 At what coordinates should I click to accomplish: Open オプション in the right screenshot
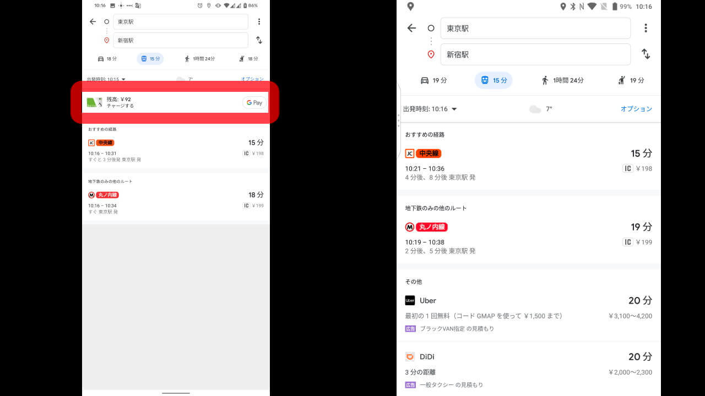coord(636,109)
